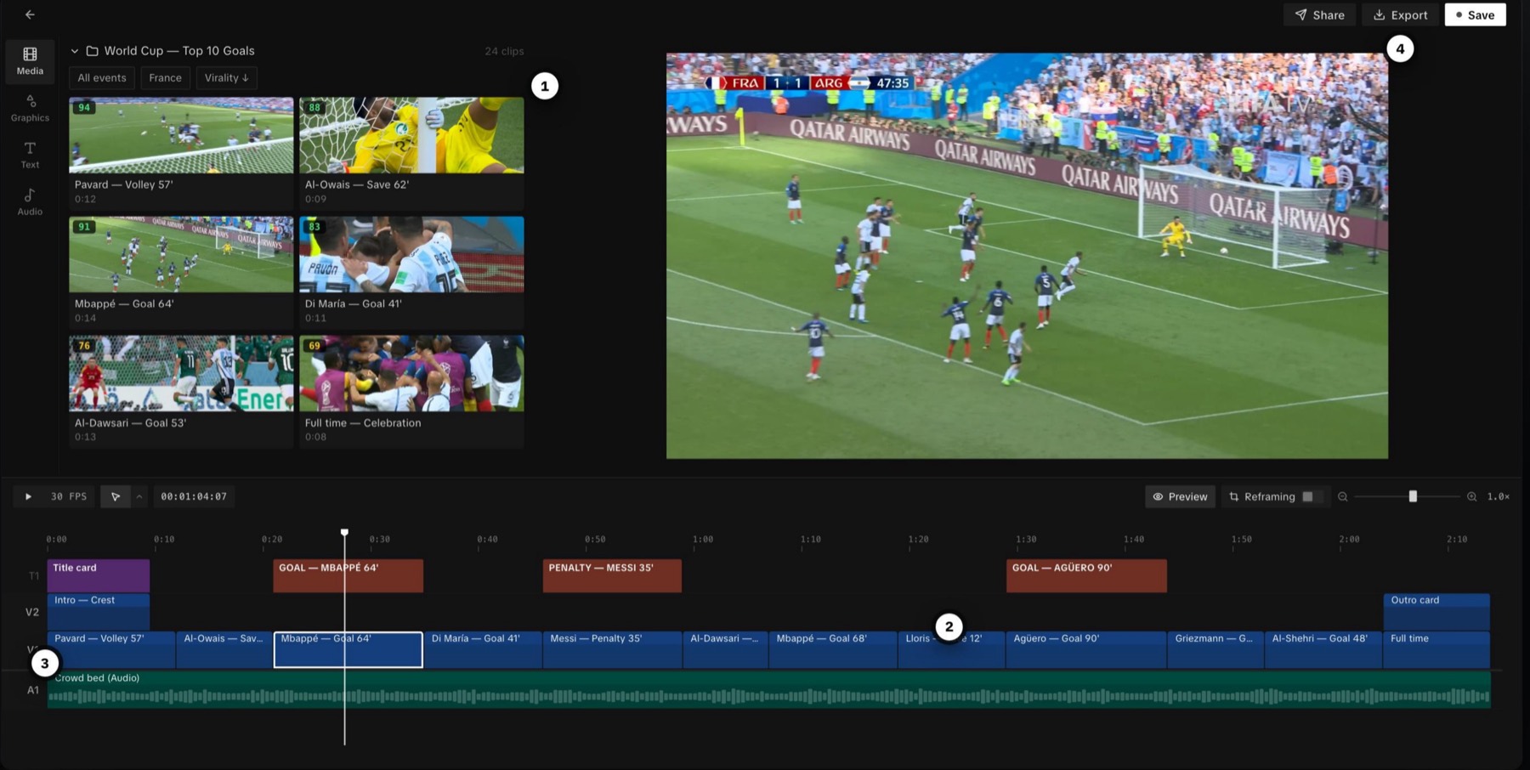Select Messi — Penalty 35' timeline clip

pos(612,649)
